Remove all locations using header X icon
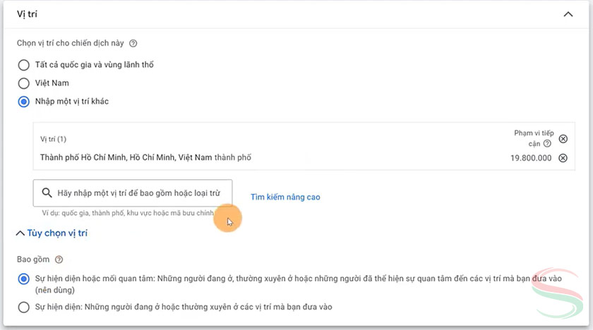The height and width of the screenshot is (330, 593). [563, 139]
